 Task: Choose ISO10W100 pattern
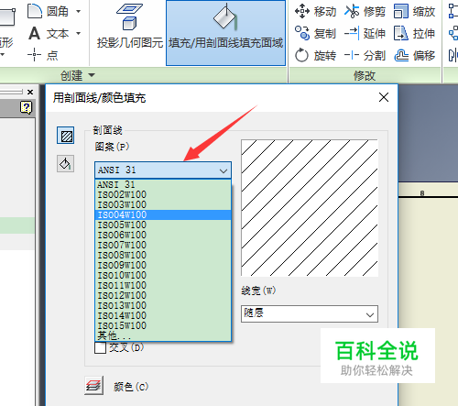163,275
